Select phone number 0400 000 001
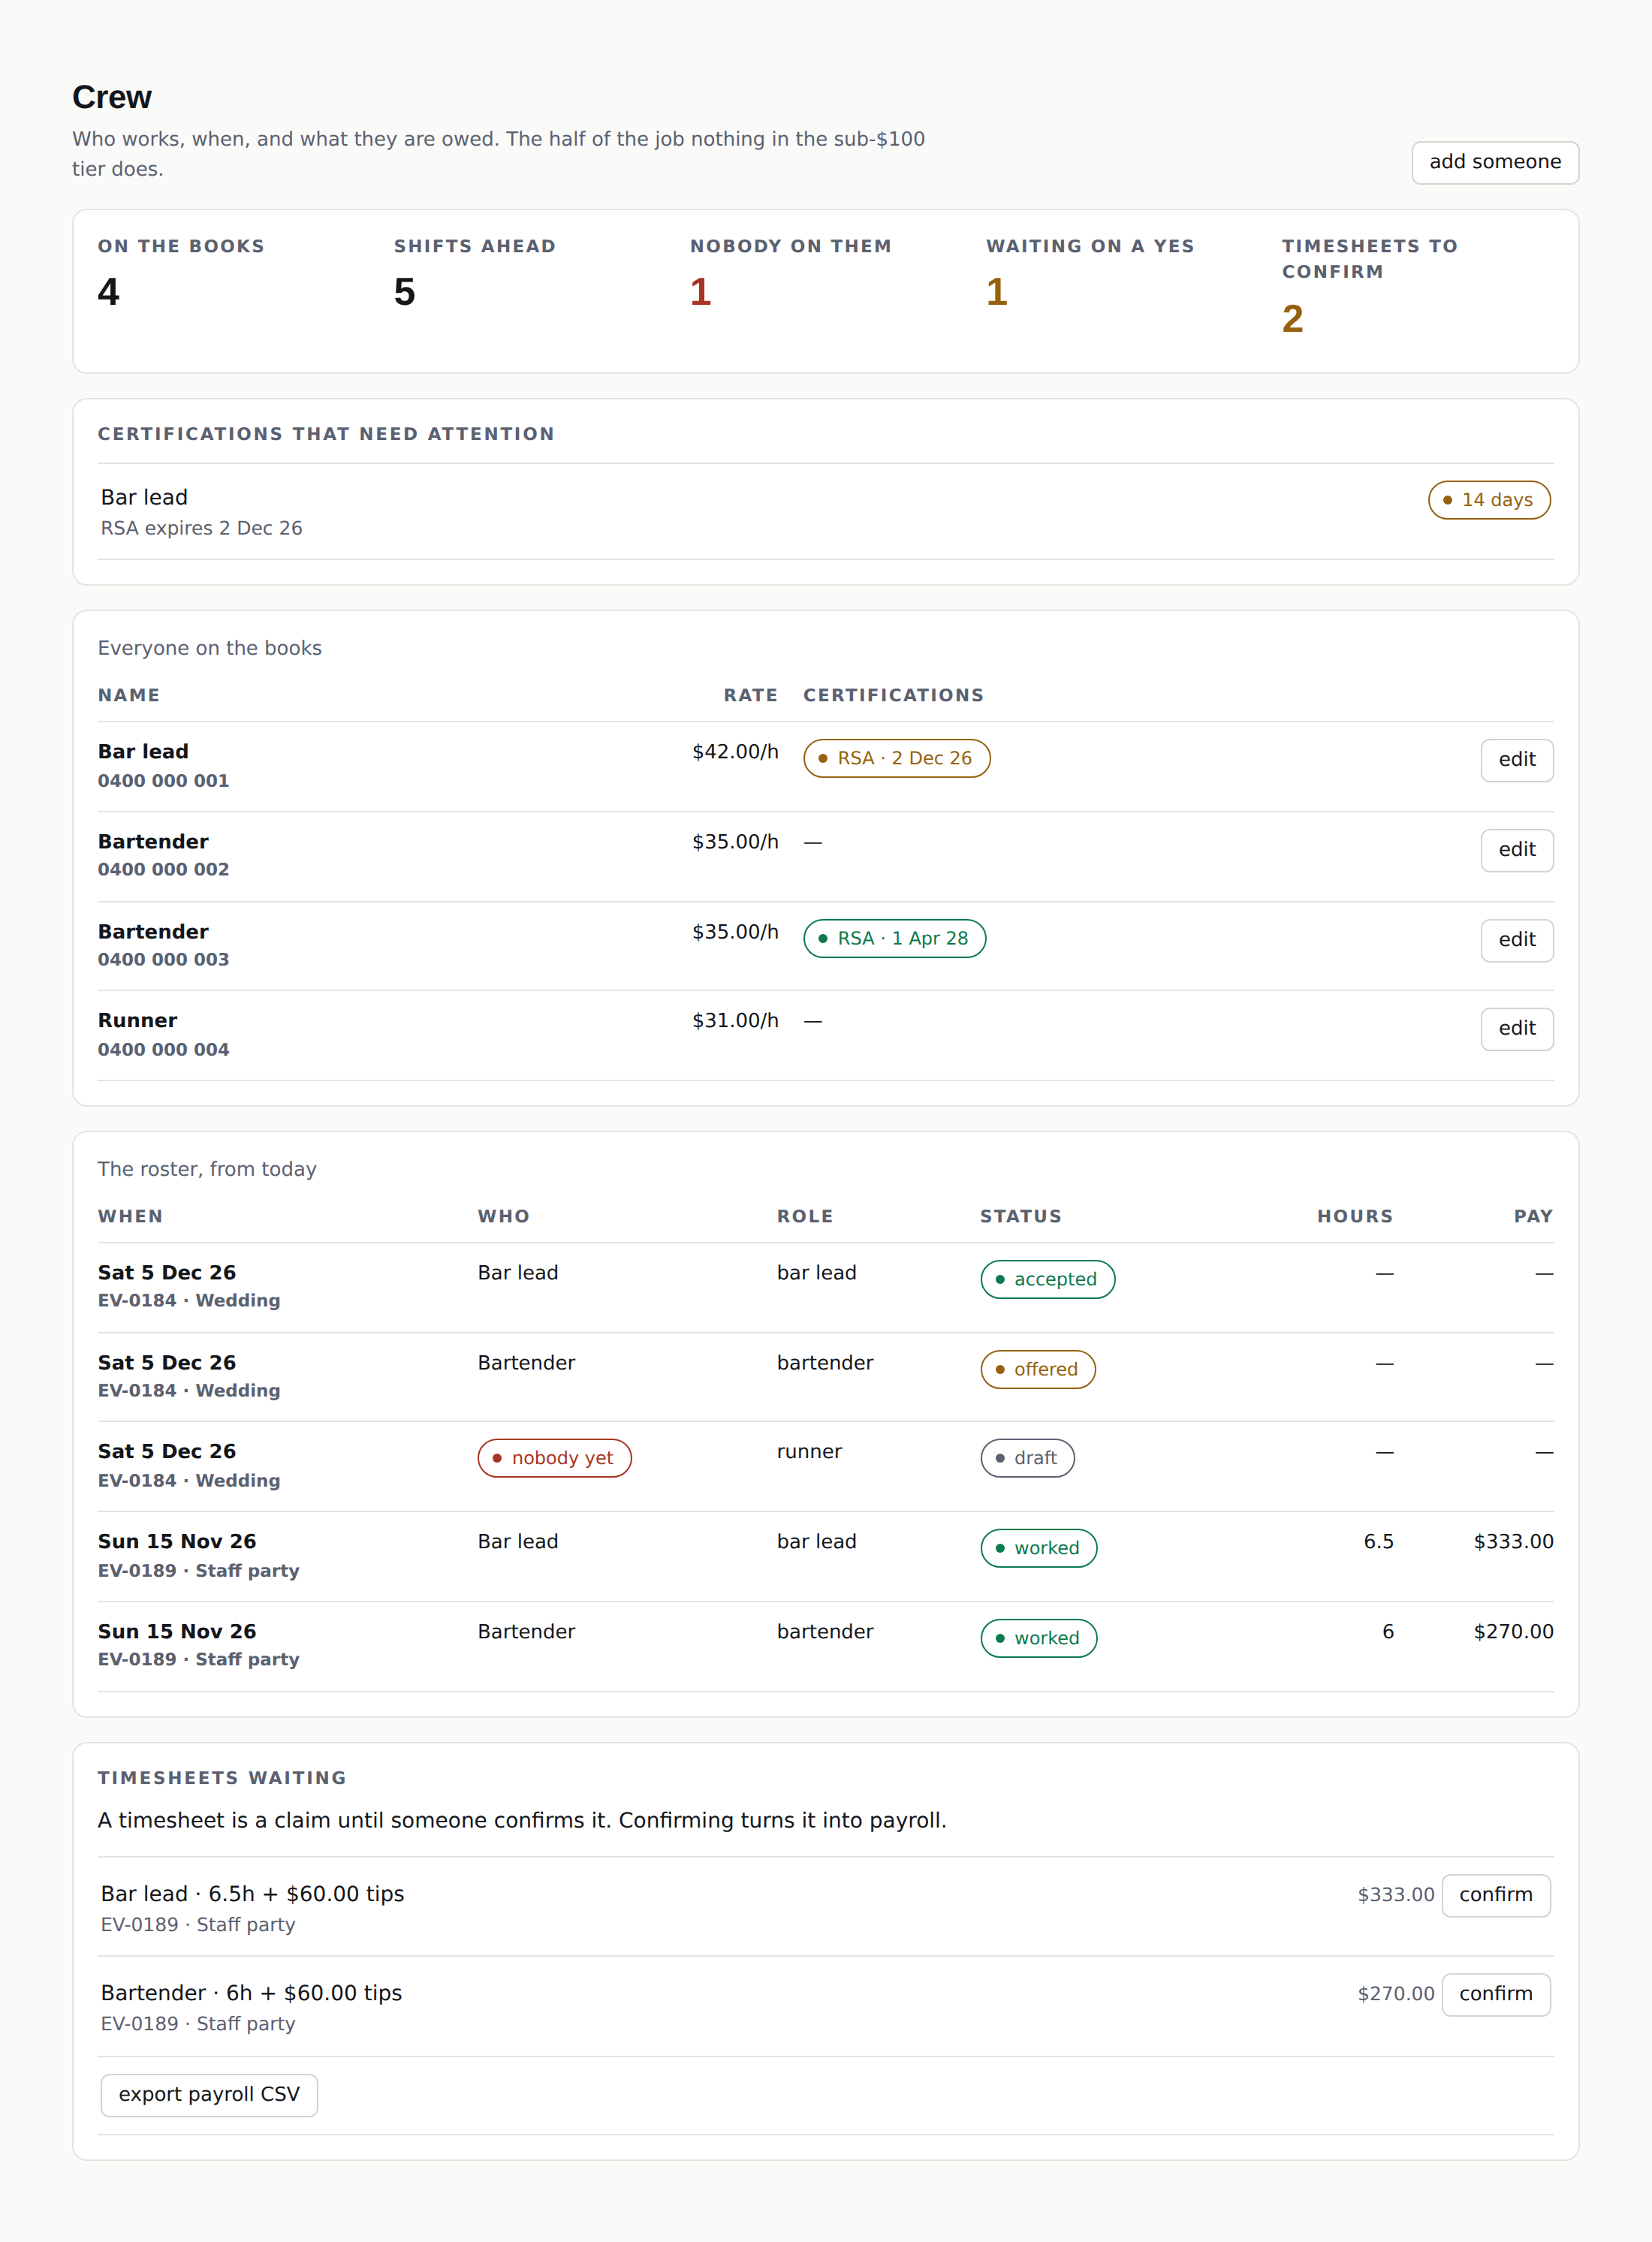This screenshot has height=2242, width=1652. click(x=163, y=781)
